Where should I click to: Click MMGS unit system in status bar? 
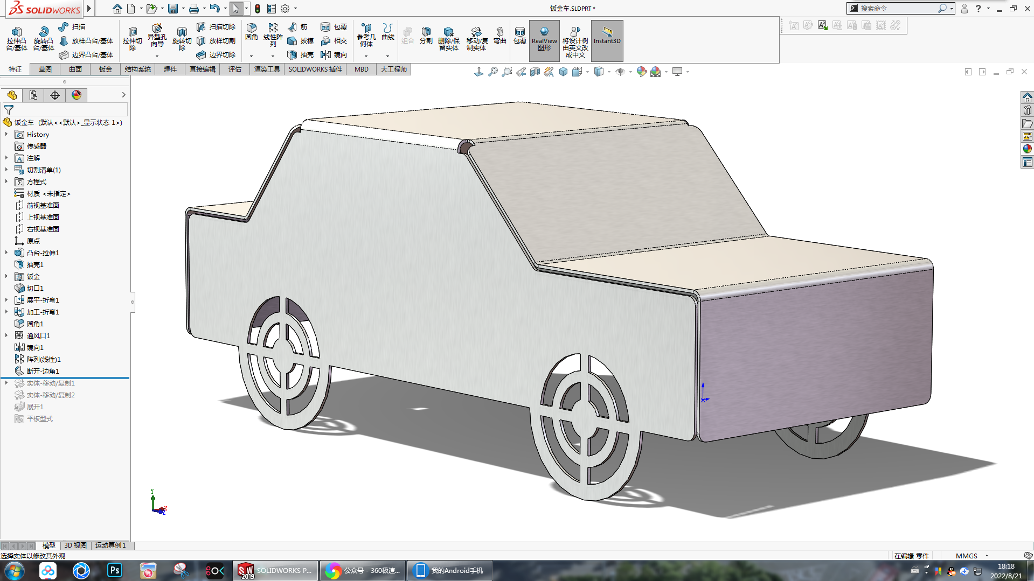pos(966,556)
